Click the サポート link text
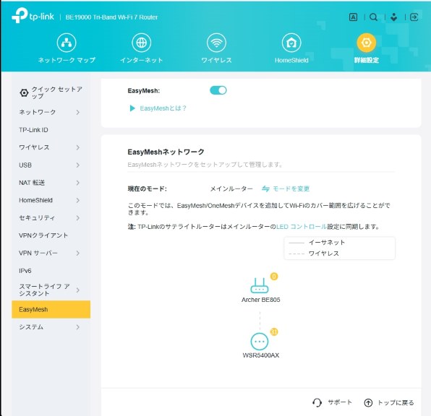Image resolution: width=431 pixels, height=416 pixels. (x=340, y=402)
